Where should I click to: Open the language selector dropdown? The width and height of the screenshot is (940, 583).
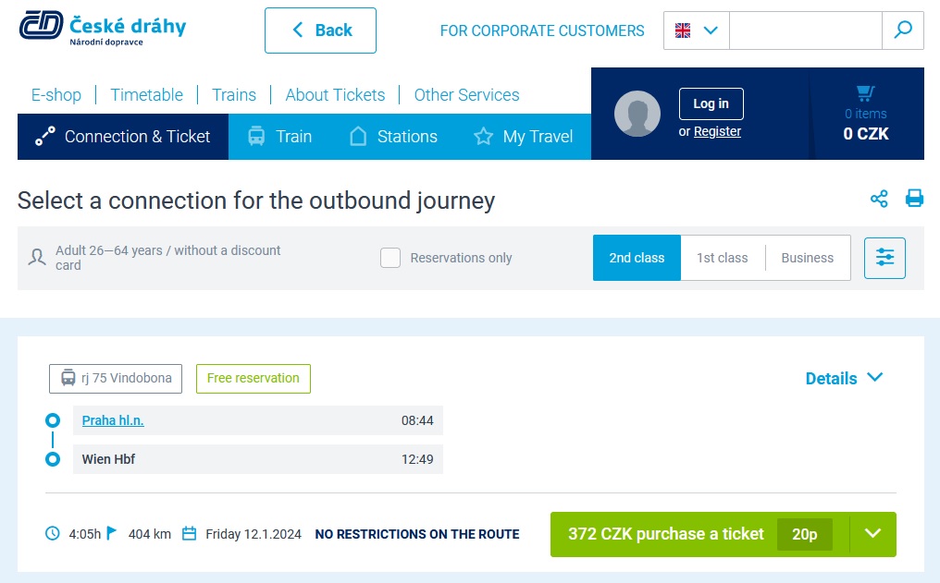tap(696, 30)
